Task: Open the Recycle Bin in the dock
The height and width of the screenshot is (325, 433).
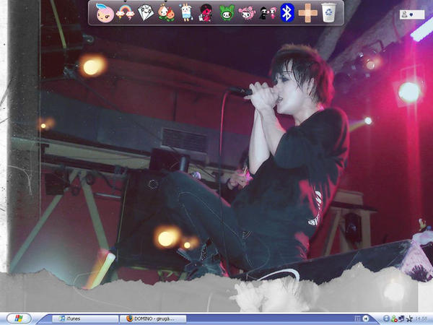Action: click(x=328, y=13)
